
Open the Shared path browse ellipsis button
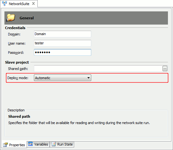click(165, 69)
